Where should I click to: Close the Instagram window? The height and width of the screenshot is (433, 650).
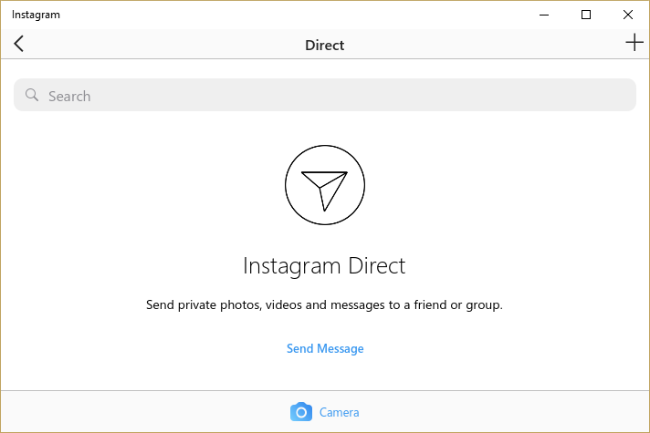[627, 15]
